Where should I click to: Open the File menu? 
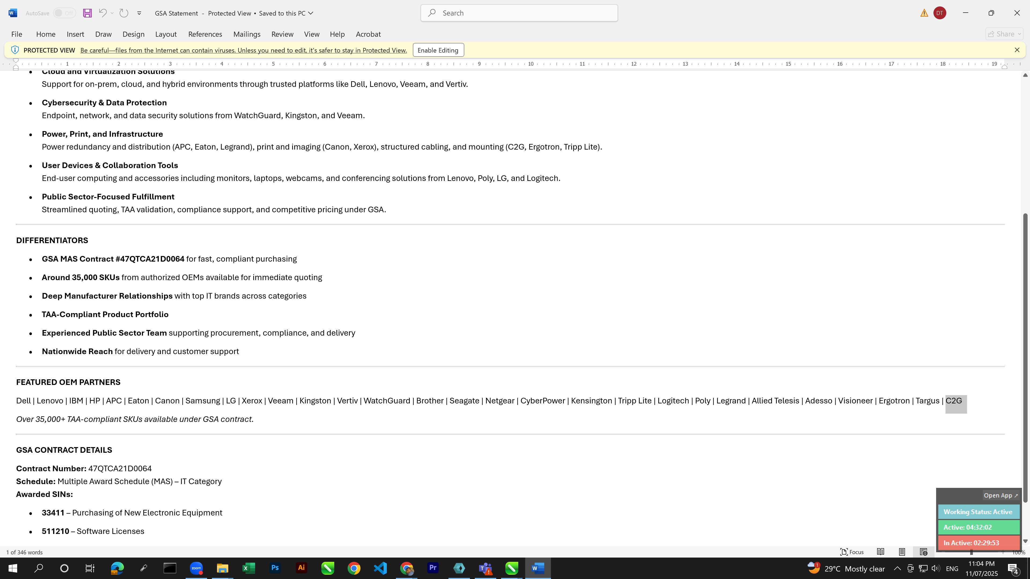pyautogui.click(x=17, y=34)
